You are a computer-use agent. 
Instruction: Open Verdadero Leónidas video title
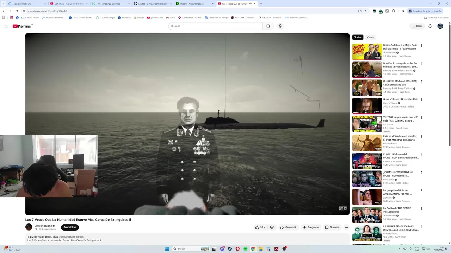tap(400, 138)
